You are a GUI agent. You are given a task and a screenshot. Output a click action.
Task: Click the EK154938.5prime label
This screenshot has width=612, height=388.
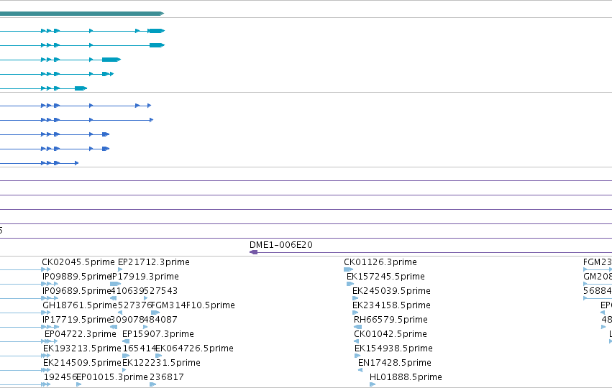(393, 348)
